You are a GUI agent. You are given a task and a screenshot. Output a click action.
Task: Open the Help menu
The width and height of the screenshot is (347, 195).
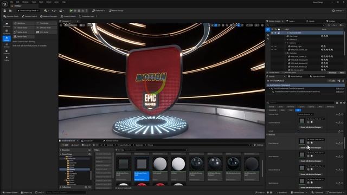pyautogui.click(x=64, y=2)
